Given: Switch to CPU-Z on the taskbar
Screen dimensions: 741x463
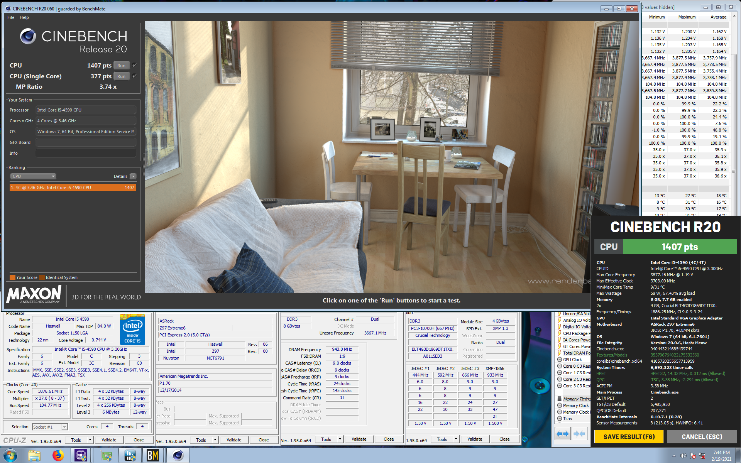Looking at the screenshot, I should 81,456.
